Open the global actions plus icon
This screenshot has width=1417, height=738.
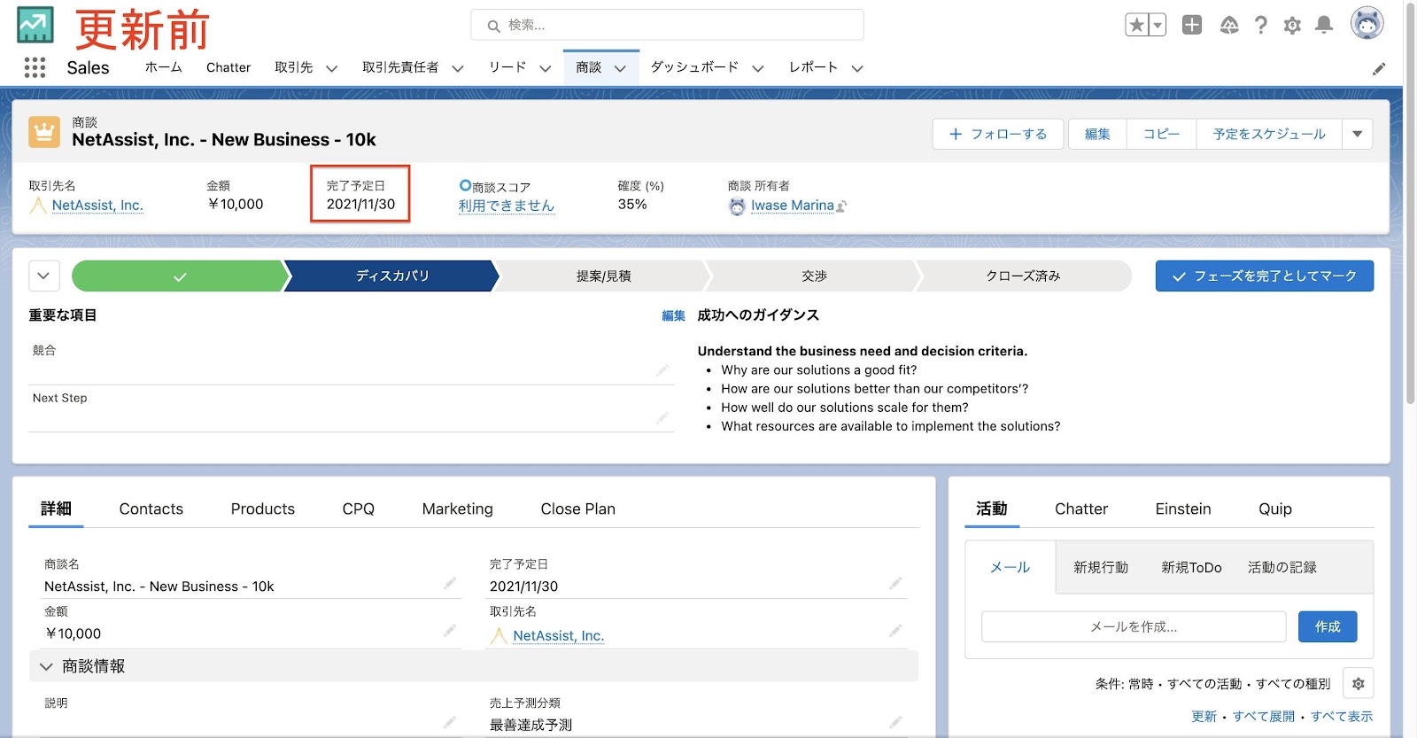coord(1192,25)
